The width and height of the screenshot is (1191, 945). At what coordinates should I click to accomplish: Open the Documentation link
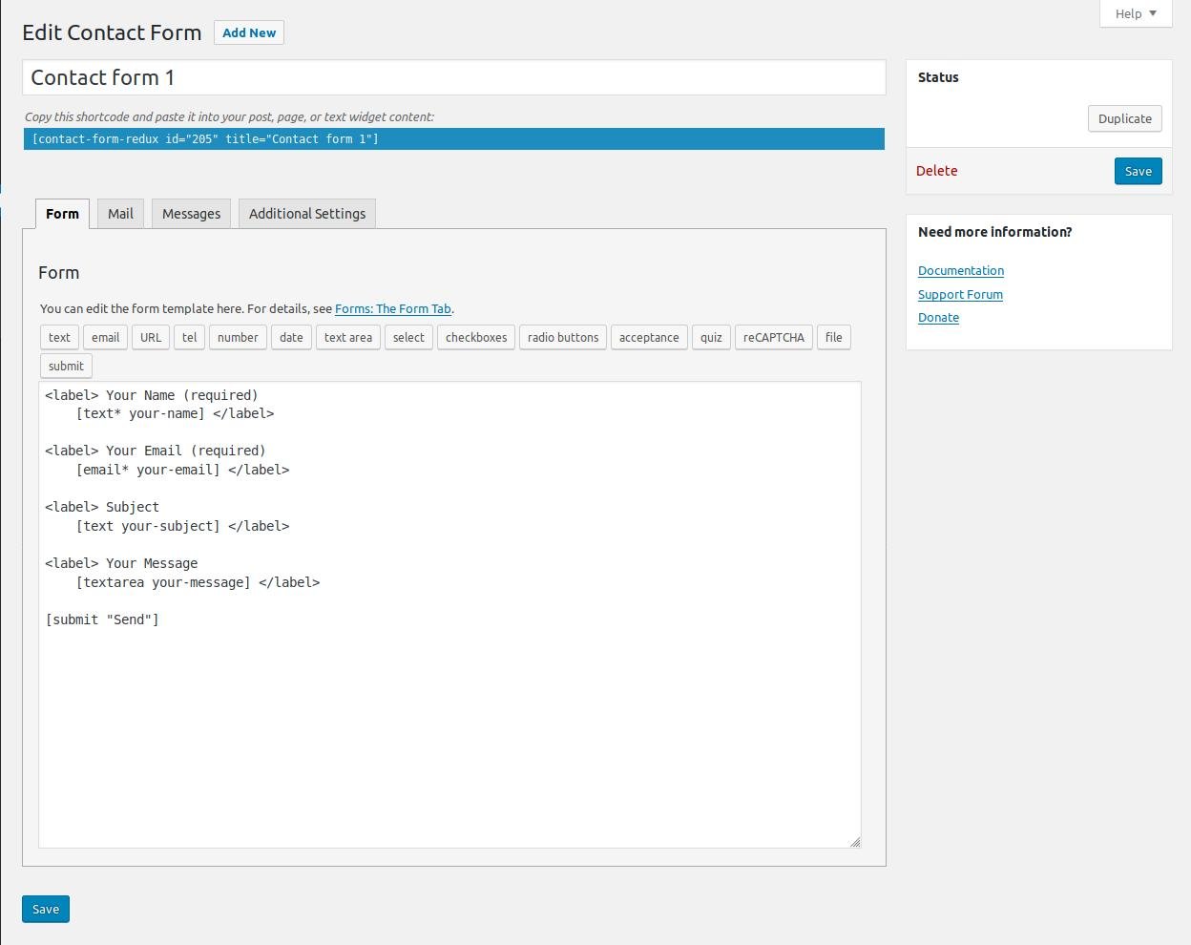click(x=961, y=271)
